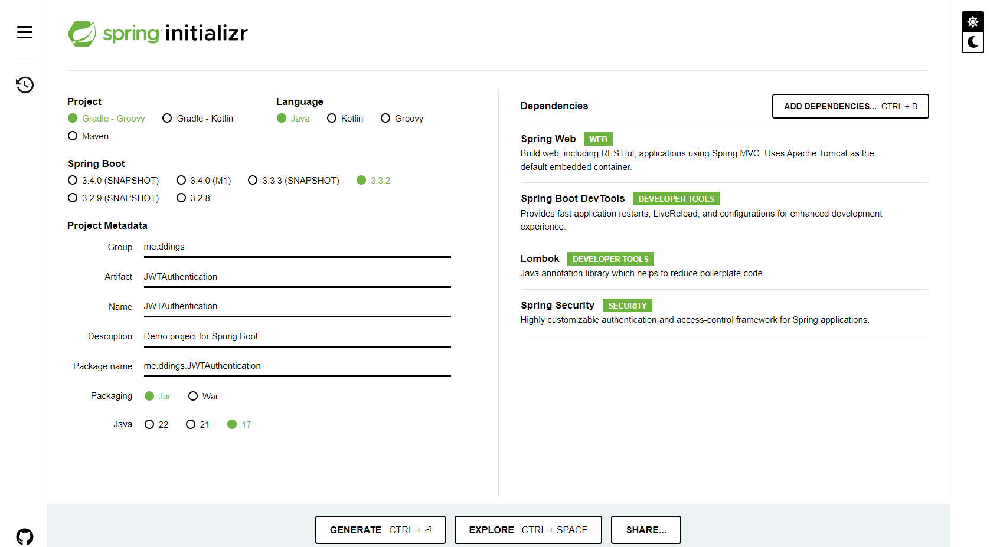Select Java version 22
This screenshot has width=990, height=547.
(x=156, y=425)
